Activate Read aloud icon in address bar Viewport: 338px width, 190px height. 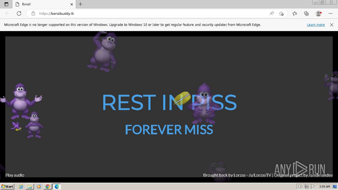pyautogui.click(x=272, y=13)
